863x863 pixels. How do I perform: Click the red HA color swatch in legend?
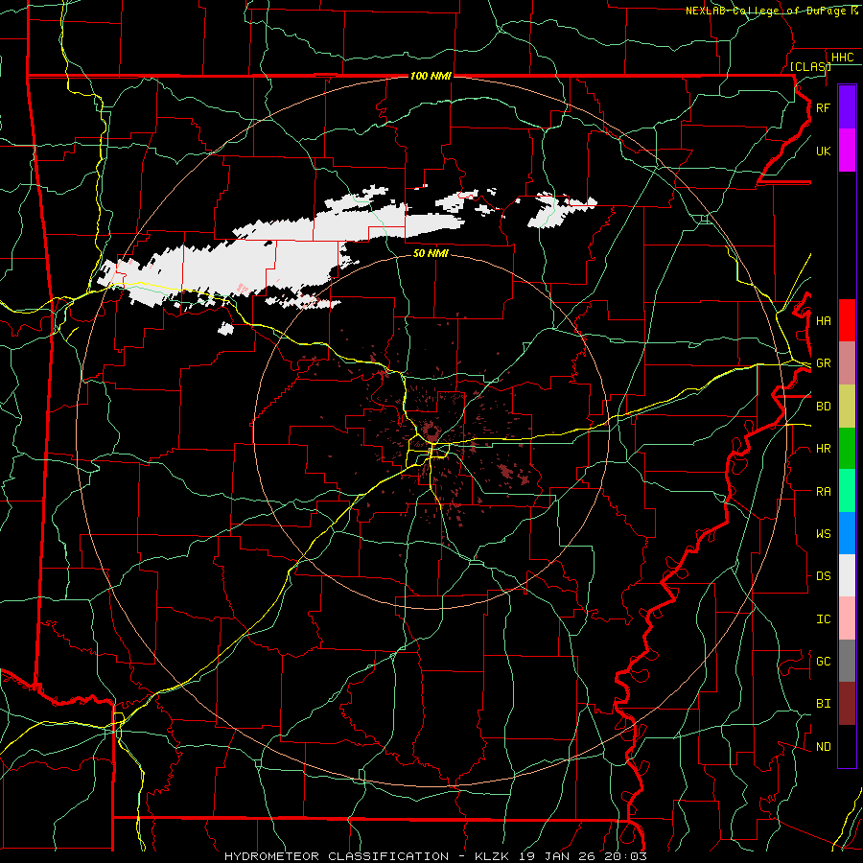(847, 320)
